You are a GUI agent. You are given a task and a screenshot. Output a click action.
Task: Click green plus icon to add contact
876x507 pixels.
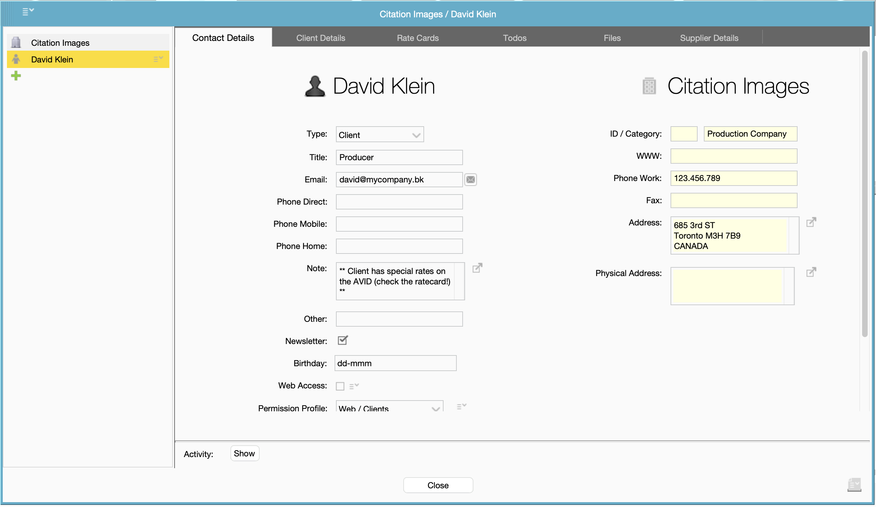coord(16,76)
